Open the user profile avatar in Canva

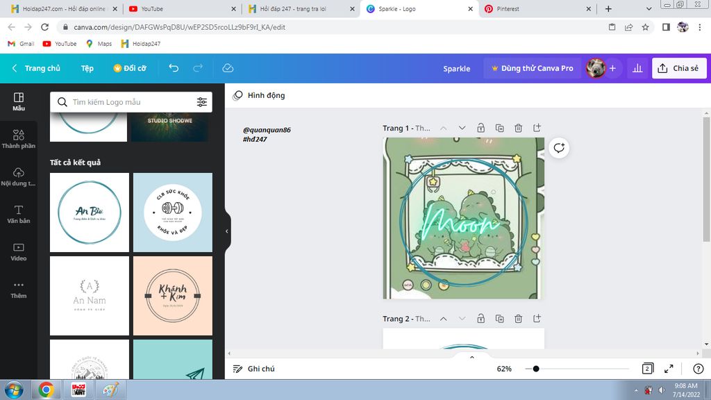point(595,68)
